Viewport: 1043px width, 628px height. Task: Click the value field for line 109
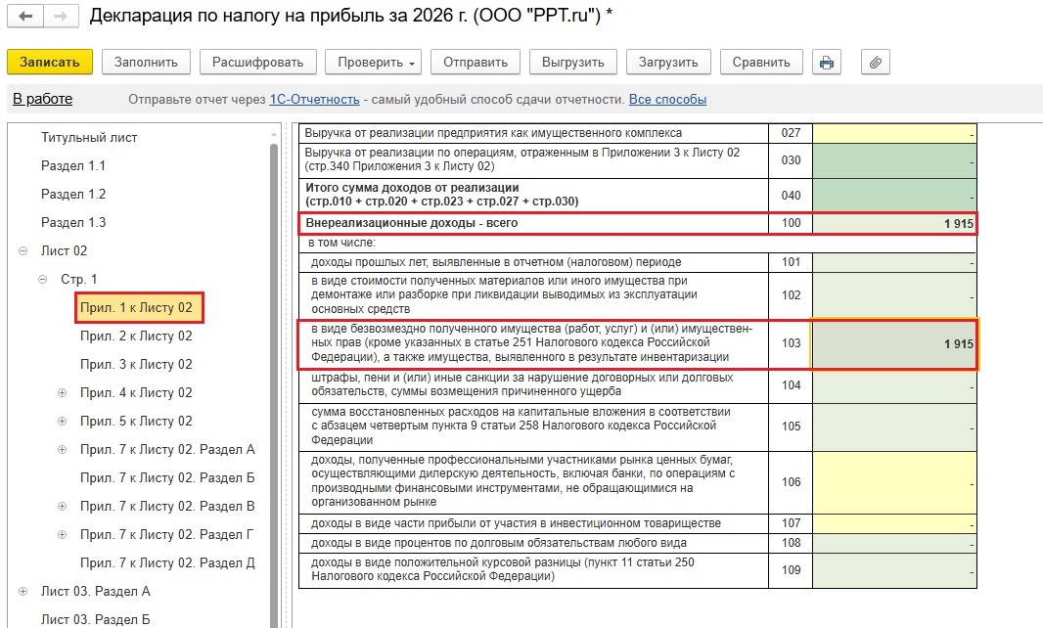point(894,570)
